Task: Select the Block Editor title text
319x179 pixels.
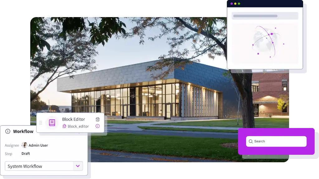Action: 74,119
